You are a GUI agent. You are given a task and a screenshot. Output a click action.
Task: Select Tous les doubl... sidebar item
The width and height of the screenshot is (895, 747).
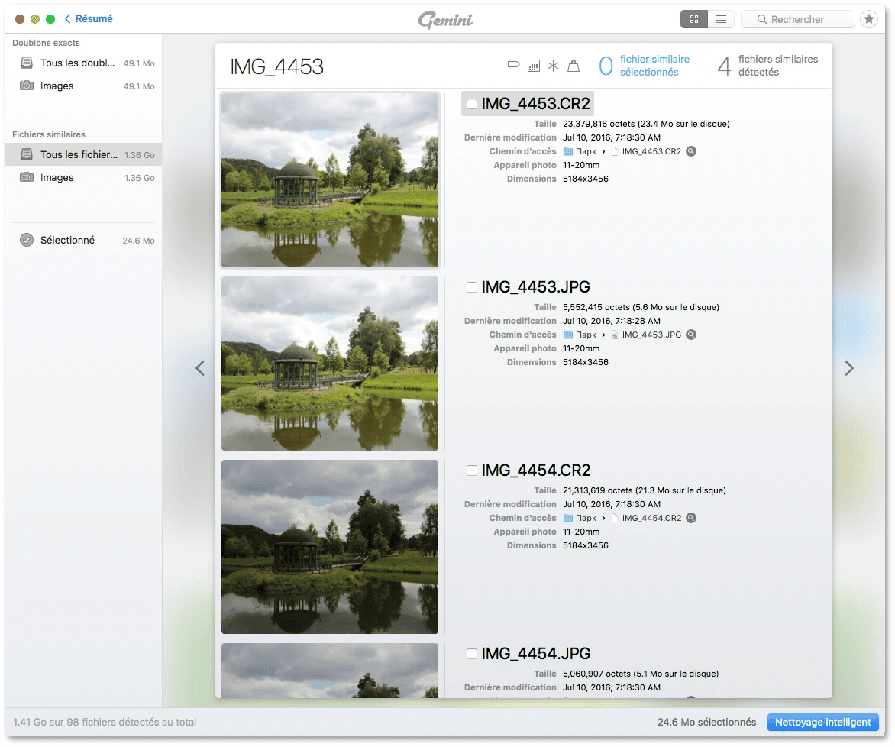point(83,63)
